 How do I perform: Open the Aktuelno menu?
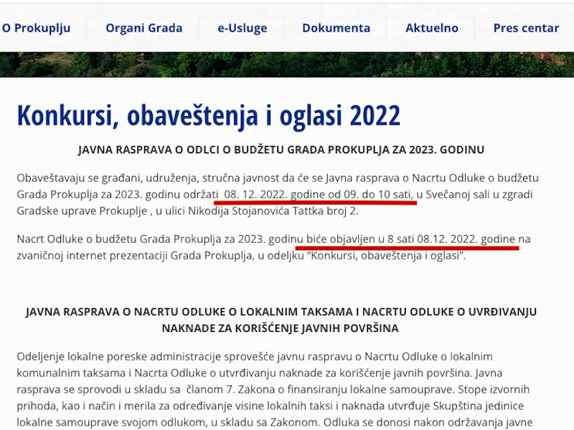coord(432,28)
